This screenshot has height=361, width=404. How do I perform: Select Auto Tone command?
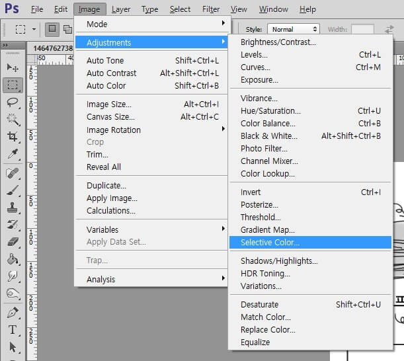[x=152, y=61]
